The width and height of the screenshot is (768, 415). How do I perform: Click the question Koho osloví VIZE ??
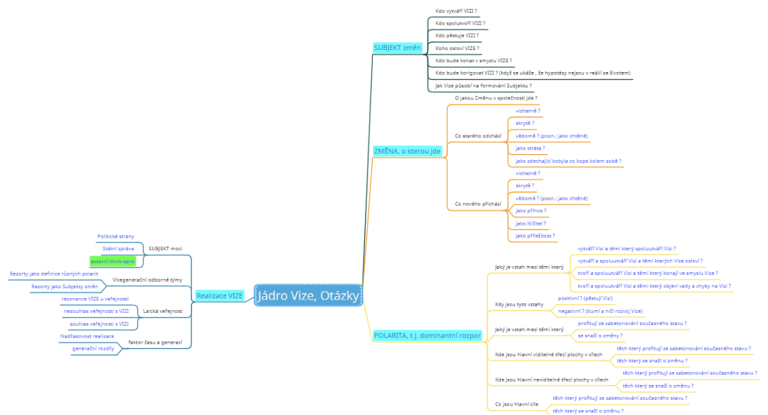point(457,48)
